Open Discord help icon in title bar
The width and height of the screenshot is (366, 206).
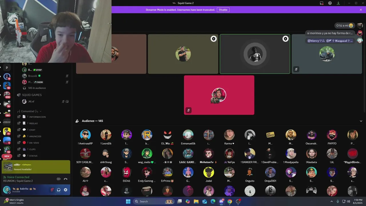pyautogui.click(x=330, y=3)
